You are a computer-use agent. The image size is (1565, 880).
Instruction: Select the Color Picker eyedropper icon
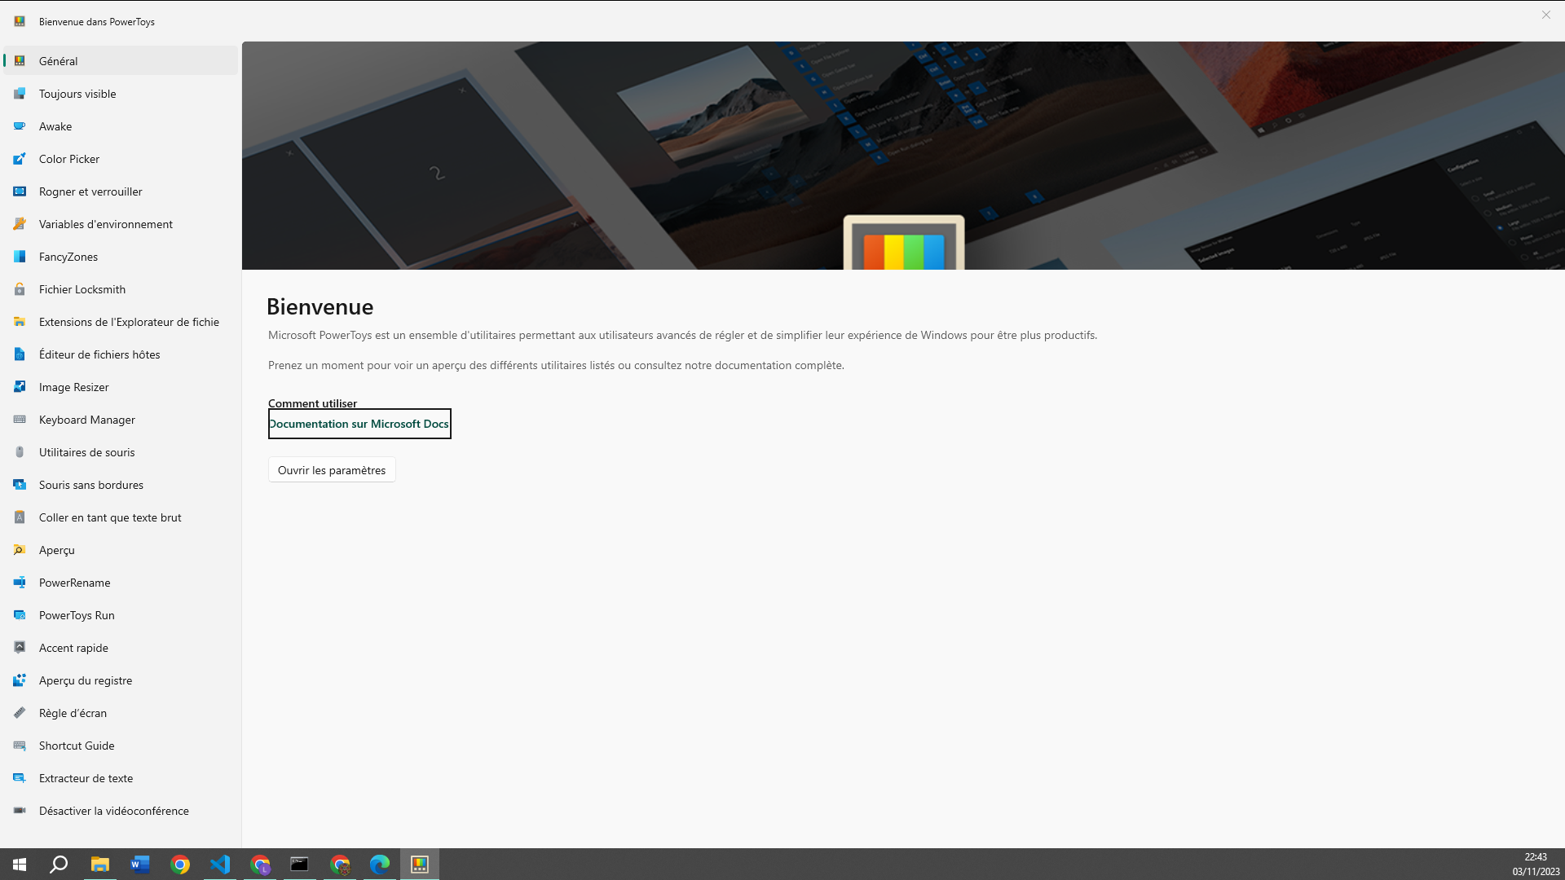(20, 159)
